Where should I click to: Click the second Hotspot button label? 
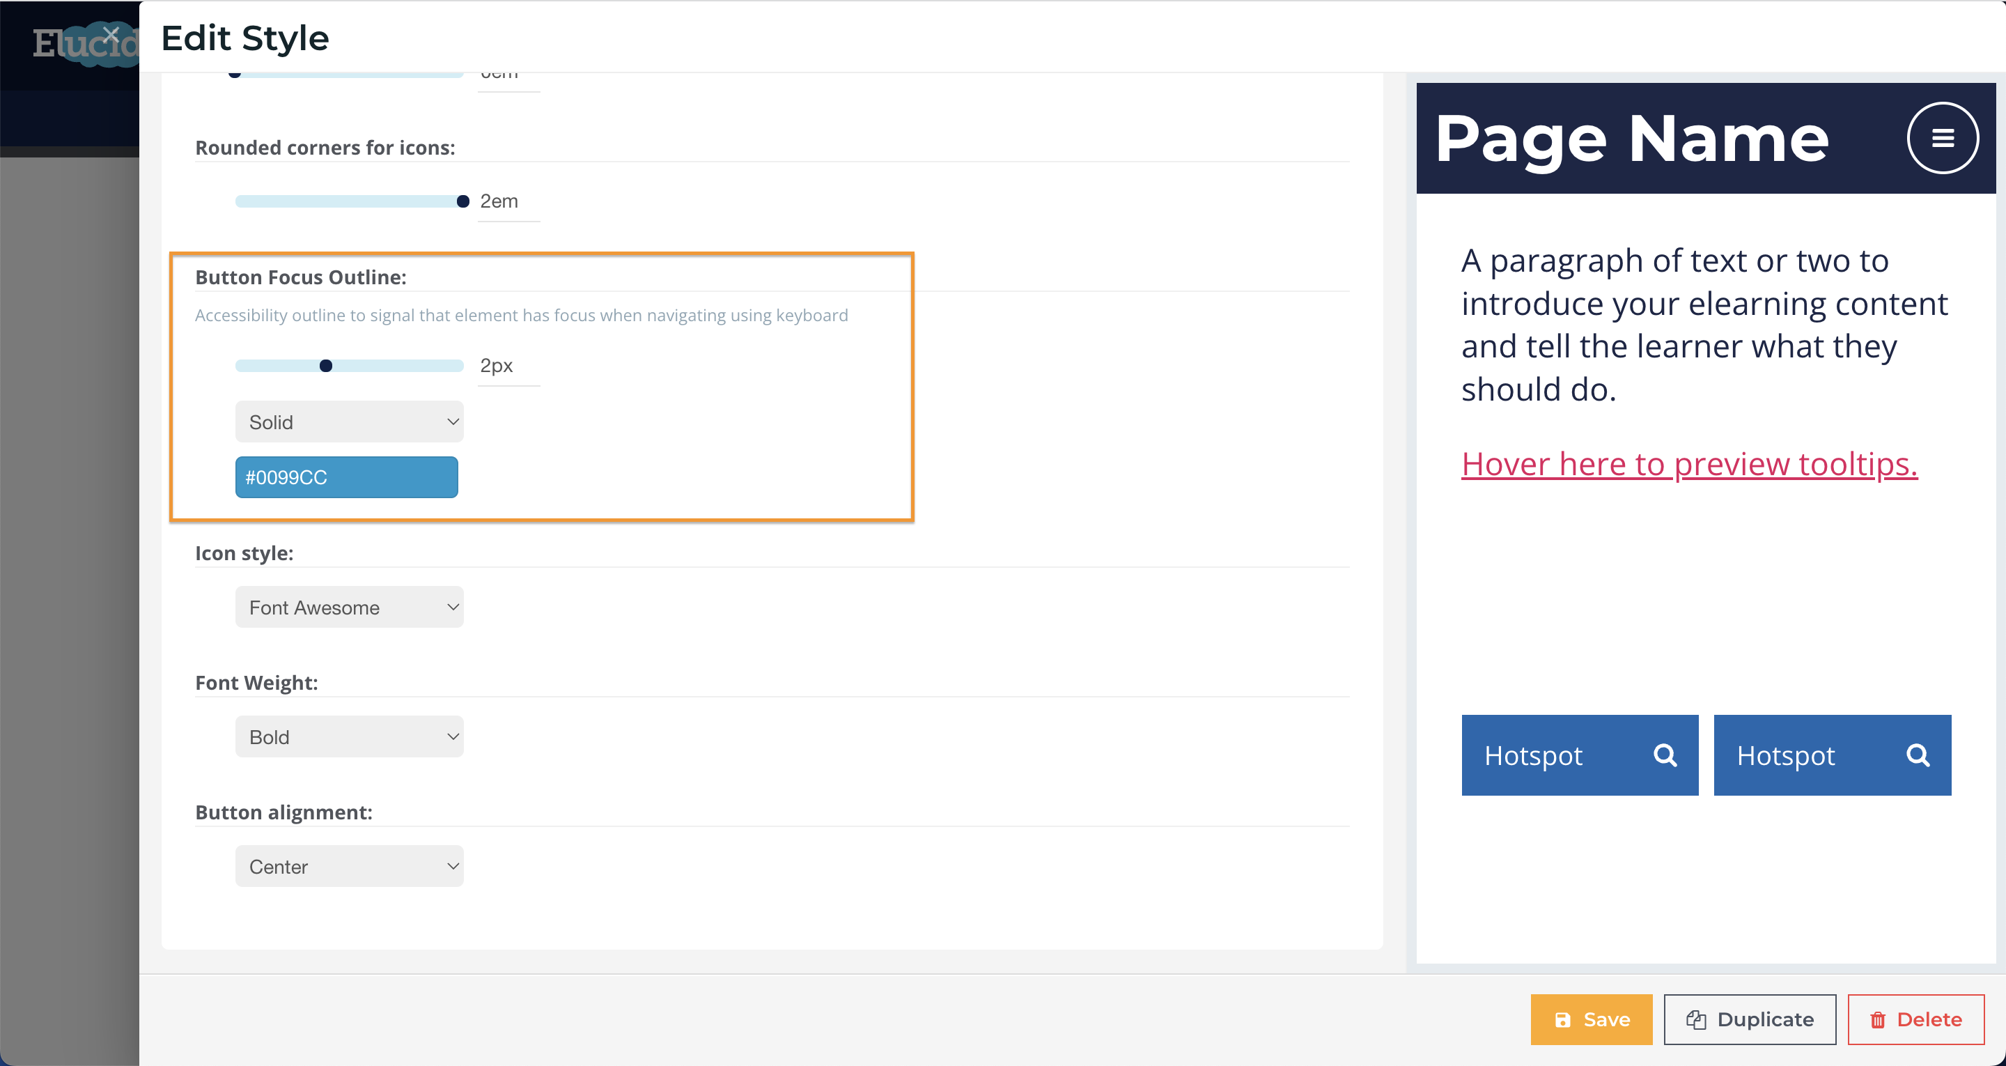(1786, 755)
